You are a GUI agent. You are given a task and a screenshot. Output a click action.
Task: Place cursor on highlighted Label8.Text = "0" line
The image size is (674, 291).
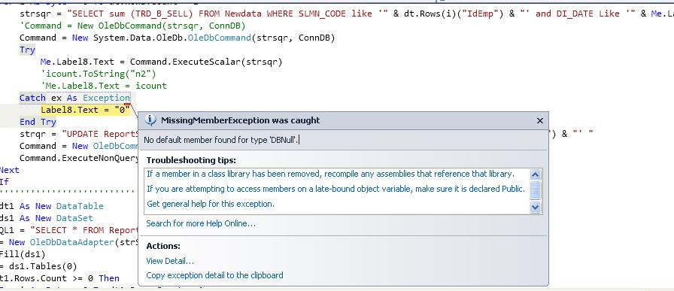pos(85,110)
